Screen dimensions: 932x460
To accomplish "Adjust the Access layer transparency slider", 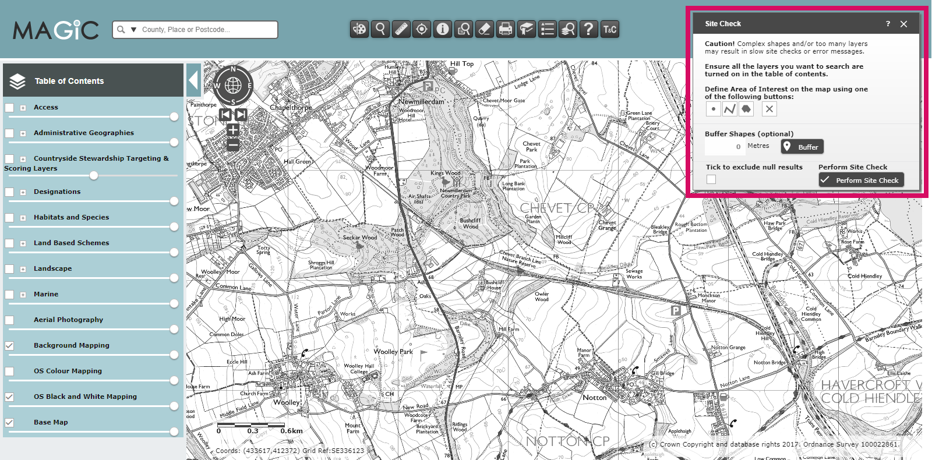I will point(174,117).
